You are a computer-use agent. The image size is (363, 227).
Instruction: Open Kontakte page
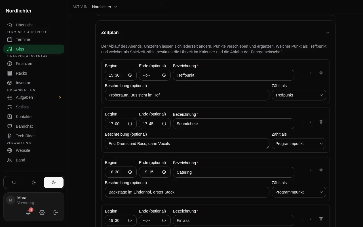(x=34, y=117)
